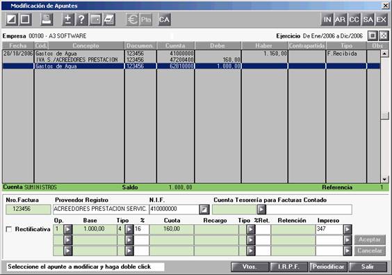Screen dimensions: 392x275
Task: Open Tipo lookup arrow next to value 4
Action: point(129,229)
